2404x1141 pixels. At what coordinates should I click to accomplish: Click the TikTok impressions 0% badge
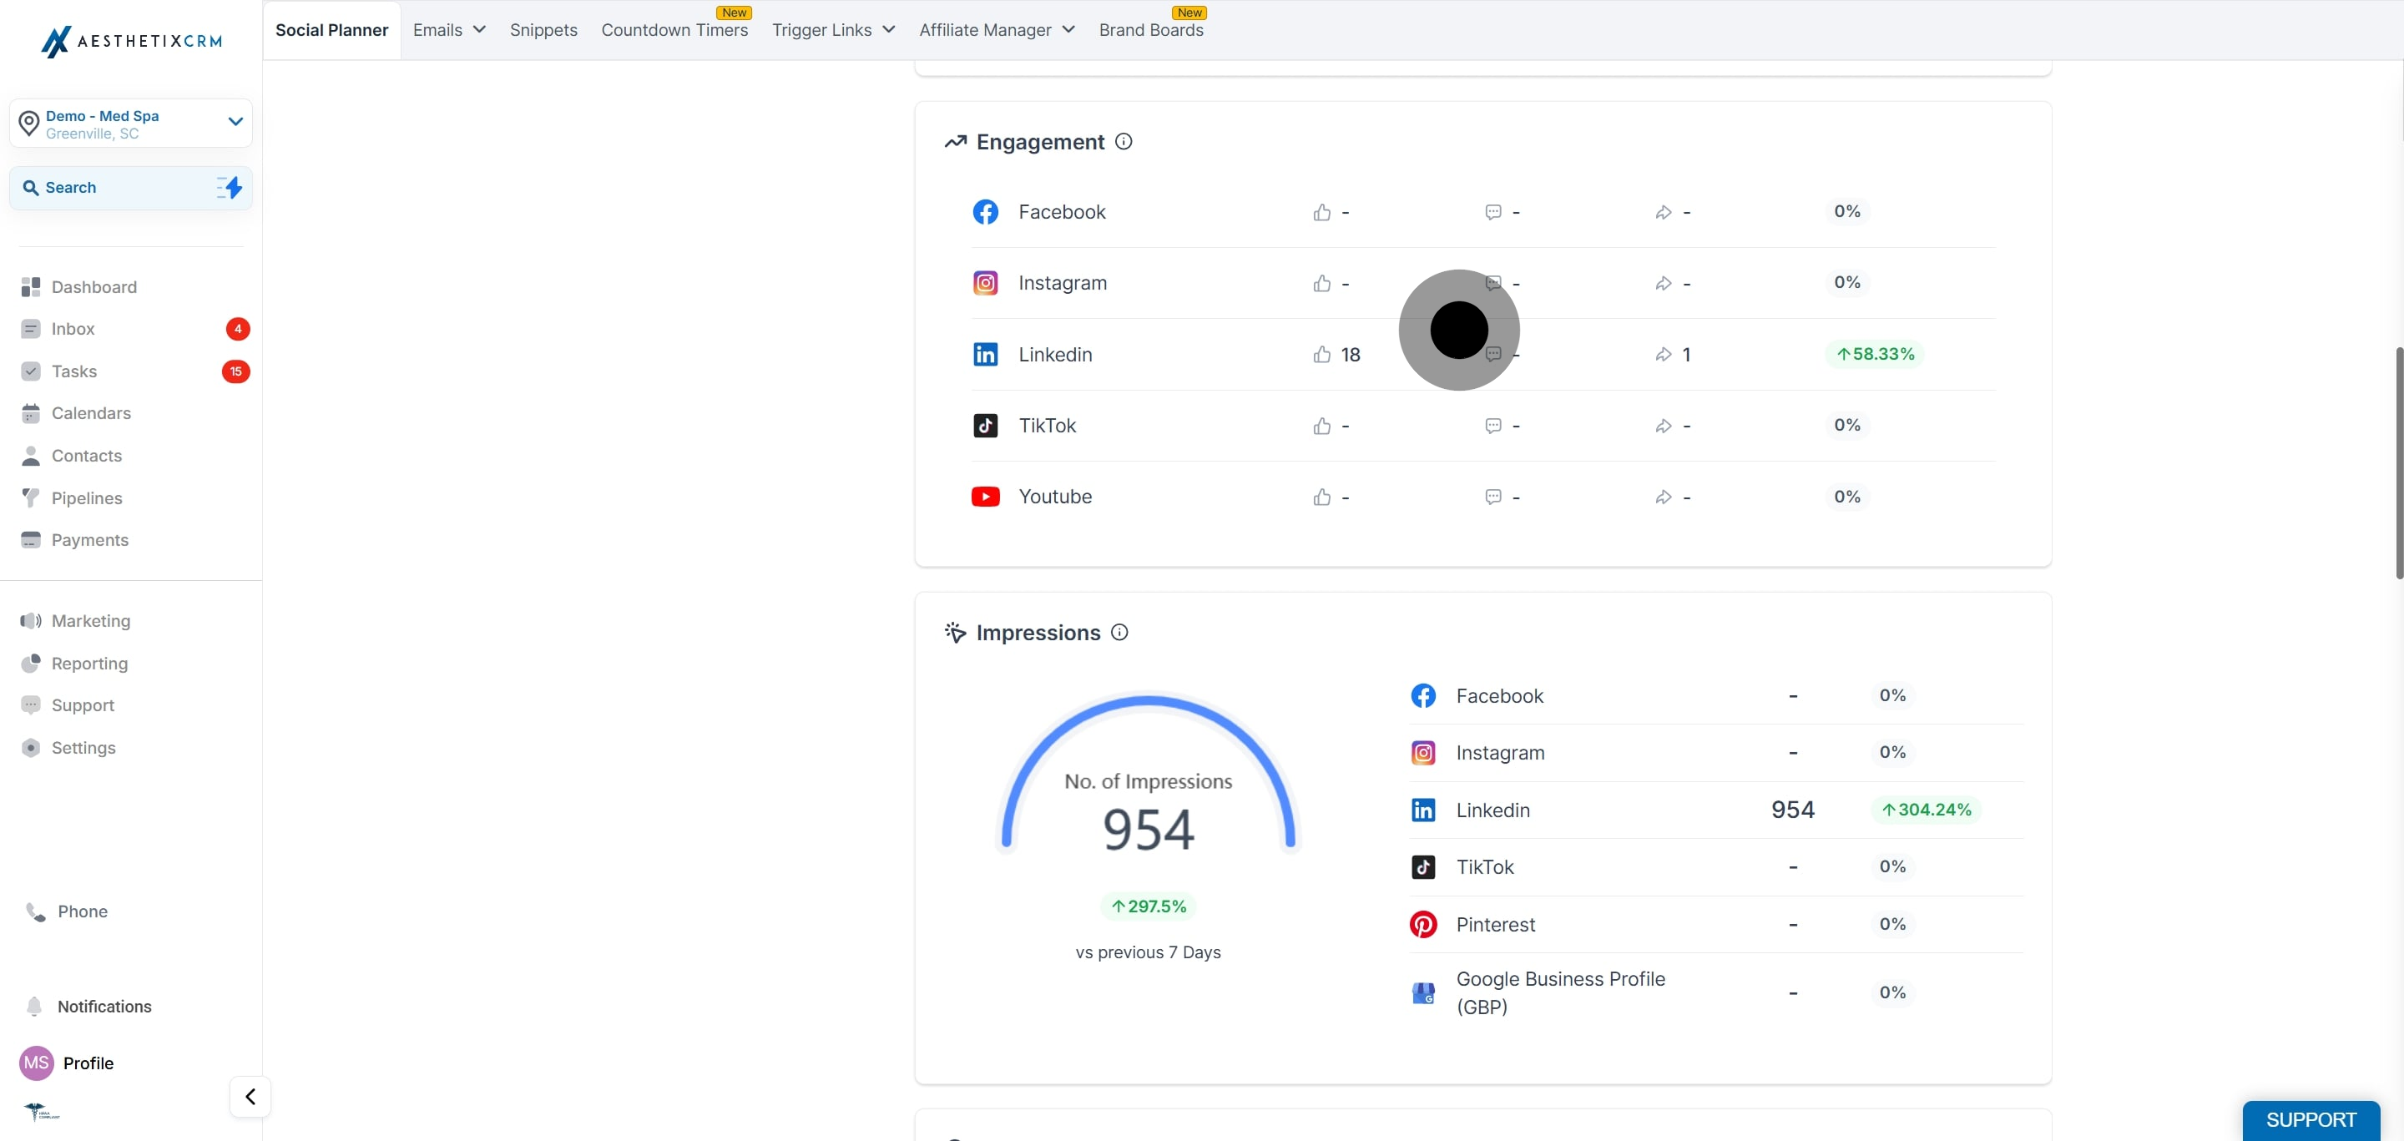pos(1892,866)
